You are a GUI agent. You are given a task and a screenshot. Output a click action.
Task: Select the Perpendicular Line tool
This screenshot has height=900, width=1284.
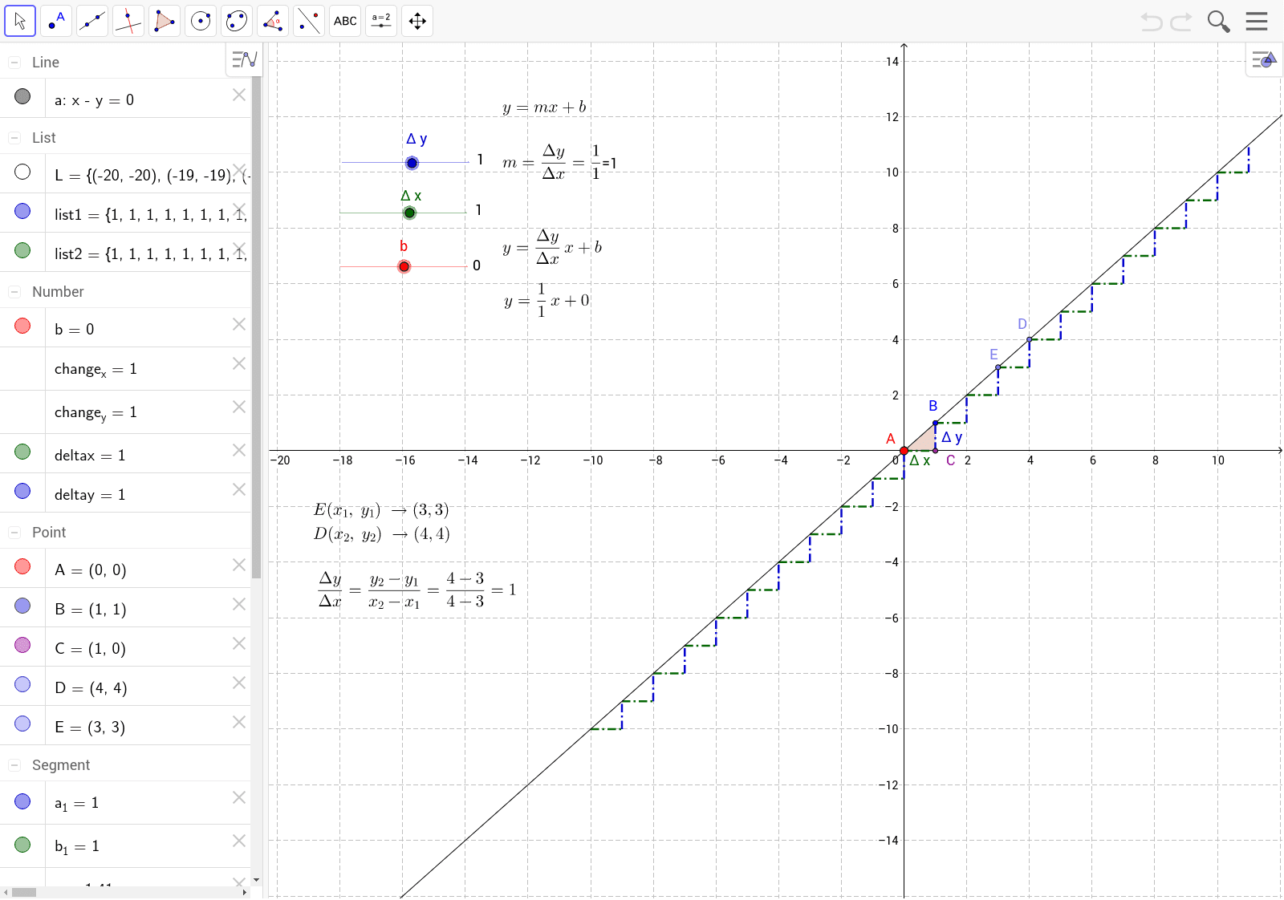tap(128, 21)
